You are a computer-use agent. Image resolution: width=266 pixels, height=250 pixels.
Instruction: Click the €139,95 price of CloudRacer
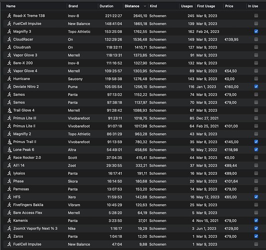232,39
